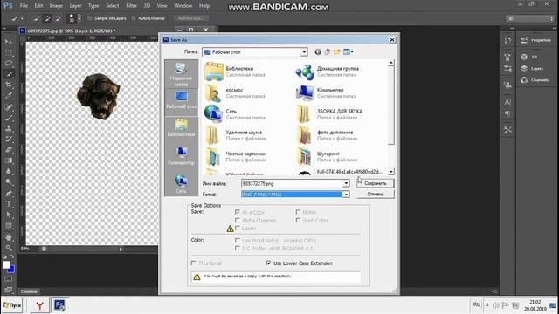Open the Window menu
The height and width of the screenshot is (314, 559).
pyautogui.click(x=183, y=6)
